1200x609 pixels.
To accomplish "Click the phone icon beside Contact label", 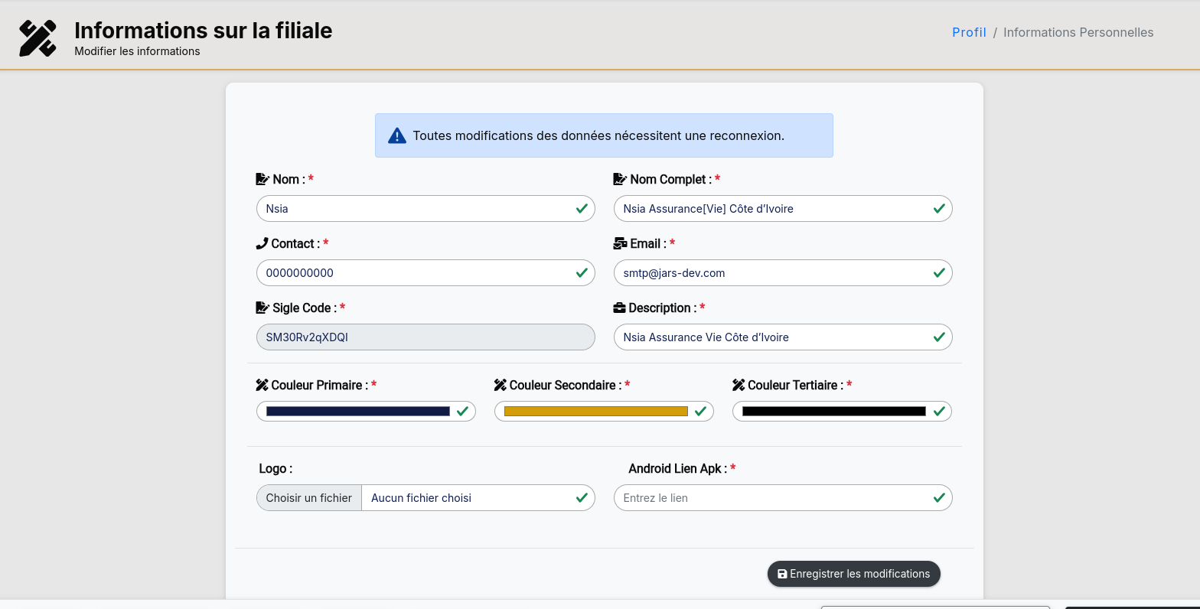I will [262, 243].
